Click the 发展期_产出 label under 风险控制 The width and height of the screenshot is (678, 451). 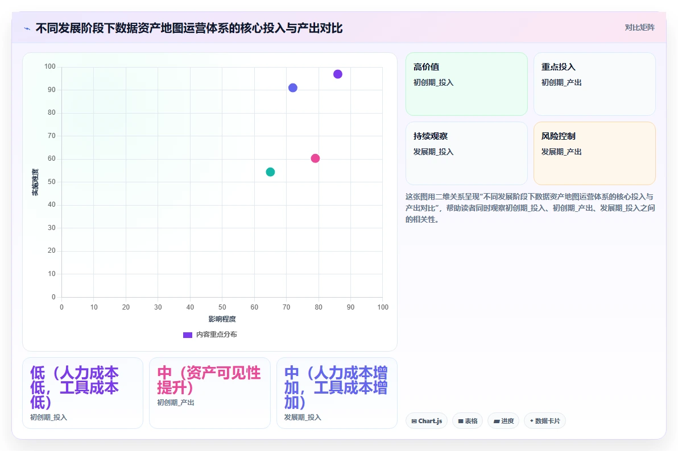pyautogui.click(x=561, y=152)
